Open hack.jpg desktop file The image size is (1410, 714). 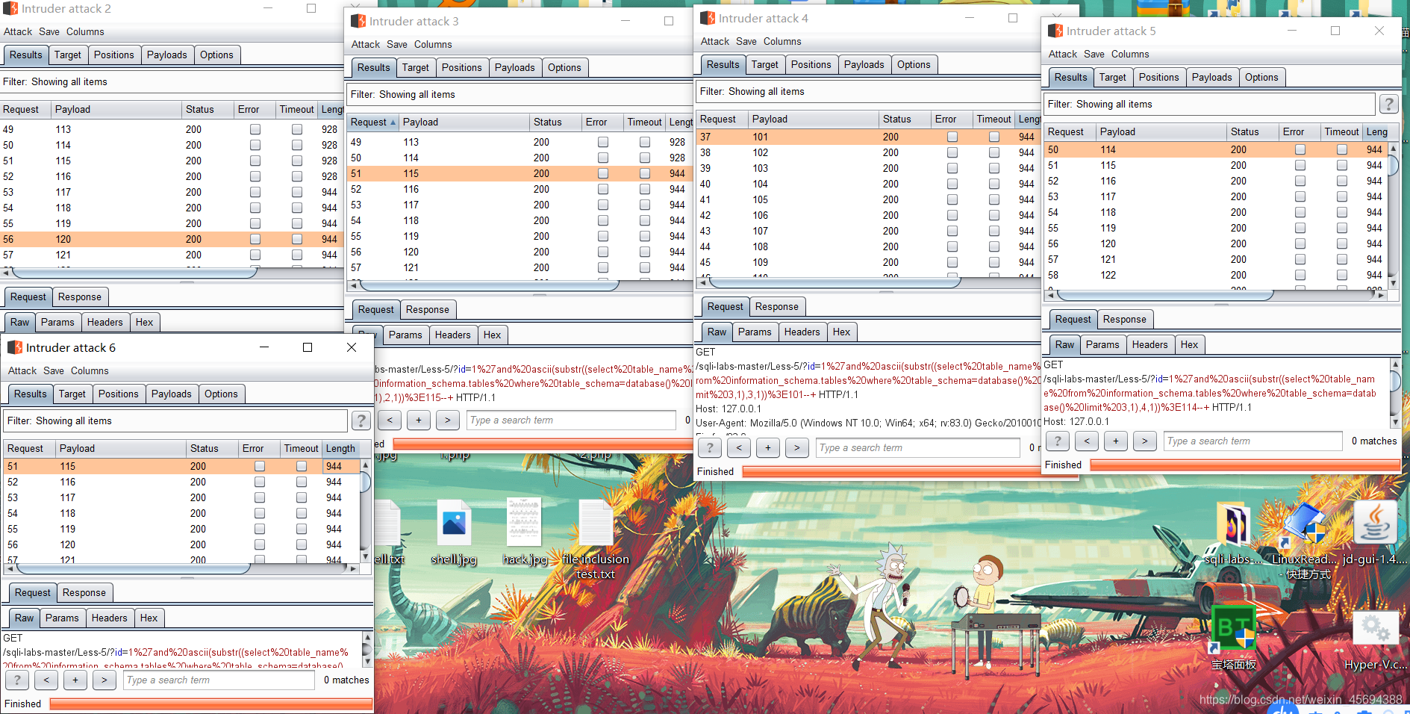(x=524, y=531)
